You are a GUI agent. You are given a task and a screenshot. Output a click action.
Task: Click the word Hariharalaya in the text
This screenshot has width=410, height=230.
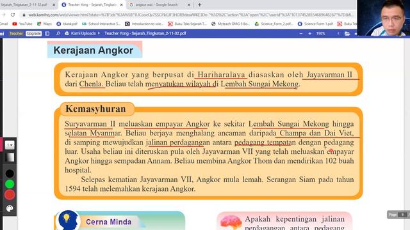click(x=221, y=75)
